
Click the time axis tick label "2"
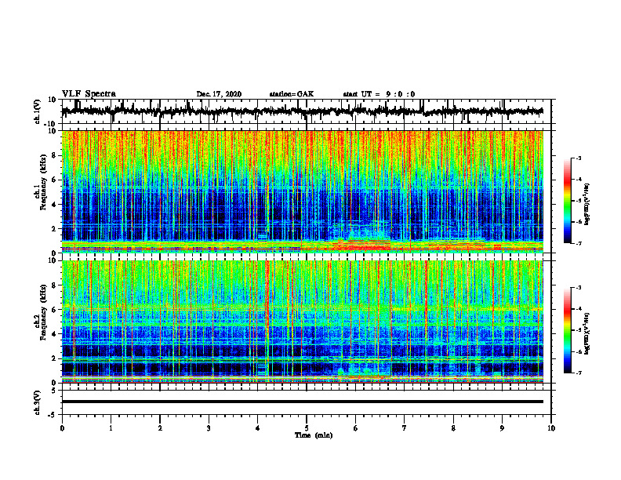[x=160, y=428]
